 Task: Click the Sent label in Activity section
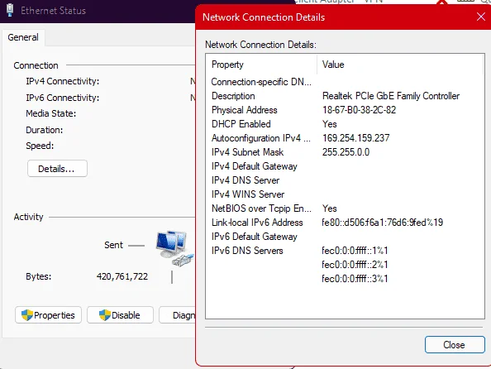click(x=114, y=245)
